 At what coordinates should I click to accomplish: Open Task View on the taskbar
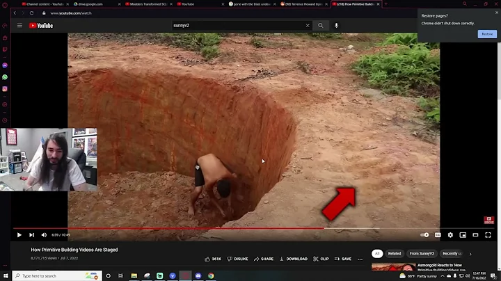point(121,275)
